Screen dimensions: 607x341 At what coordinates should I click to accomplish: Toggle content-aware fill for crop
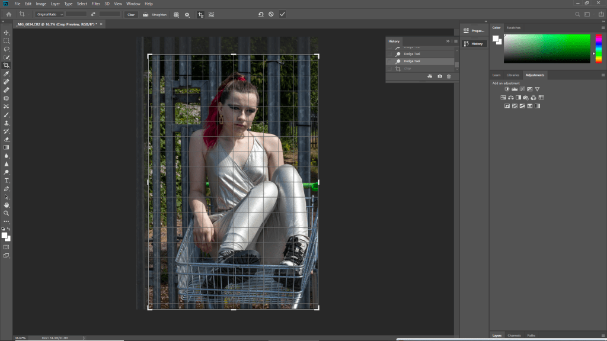(x=212, y=14)
